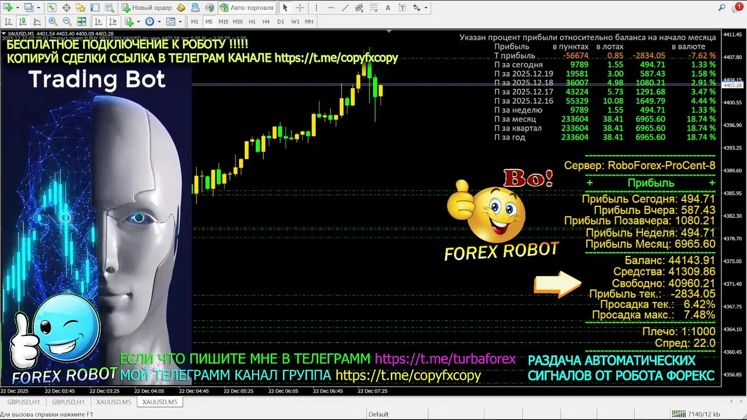This screenshot has width=747, height=420.
Task: Toggle chart shift
Action: tap(113, 22)
